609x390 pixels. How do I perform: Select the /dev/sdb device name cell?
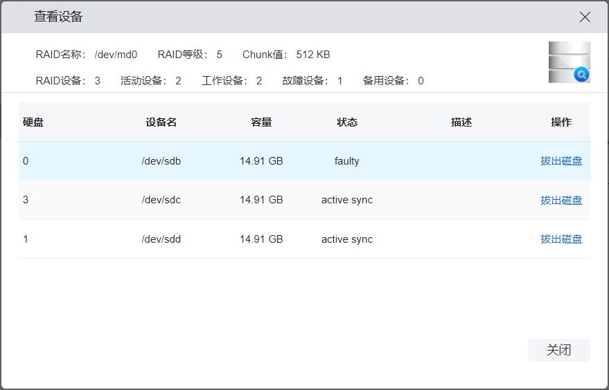click(x=161, y=161)
